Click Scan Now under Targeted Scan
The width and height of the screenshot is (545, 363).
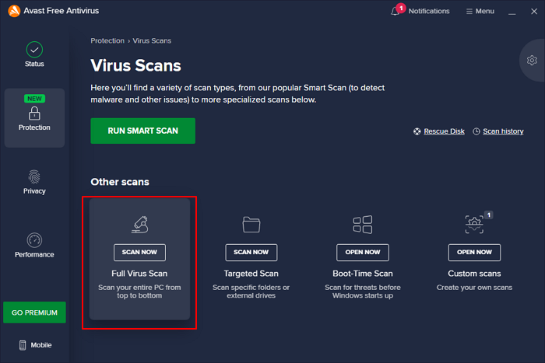pyautogui.click(x=251, y=252)
